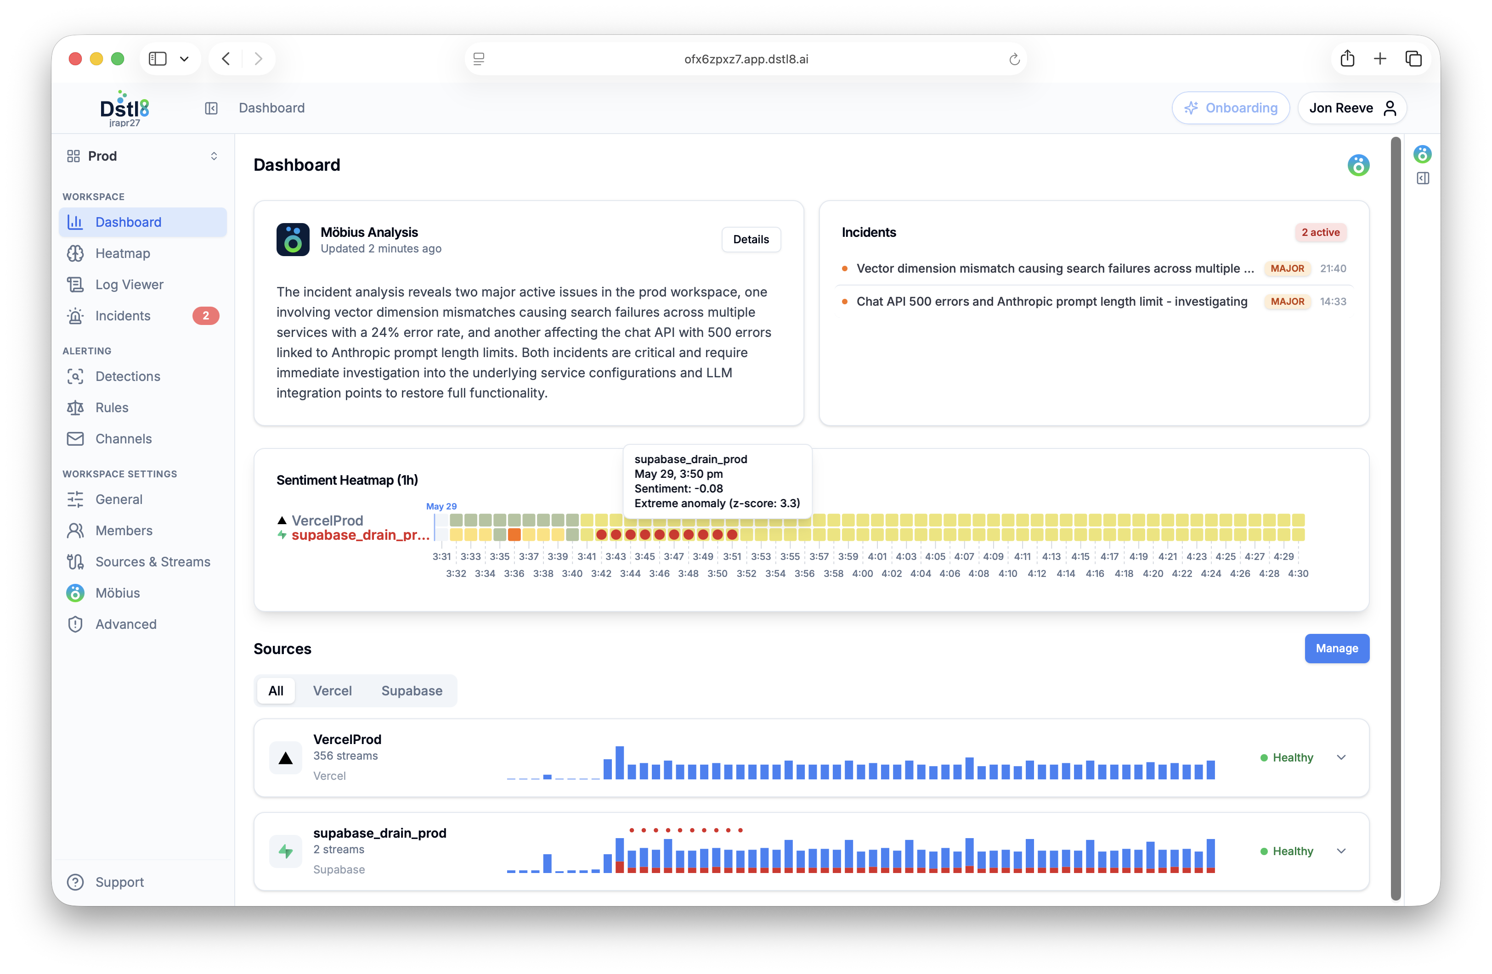Switch to the Supabase sources tab

click(x=412, y=691)
